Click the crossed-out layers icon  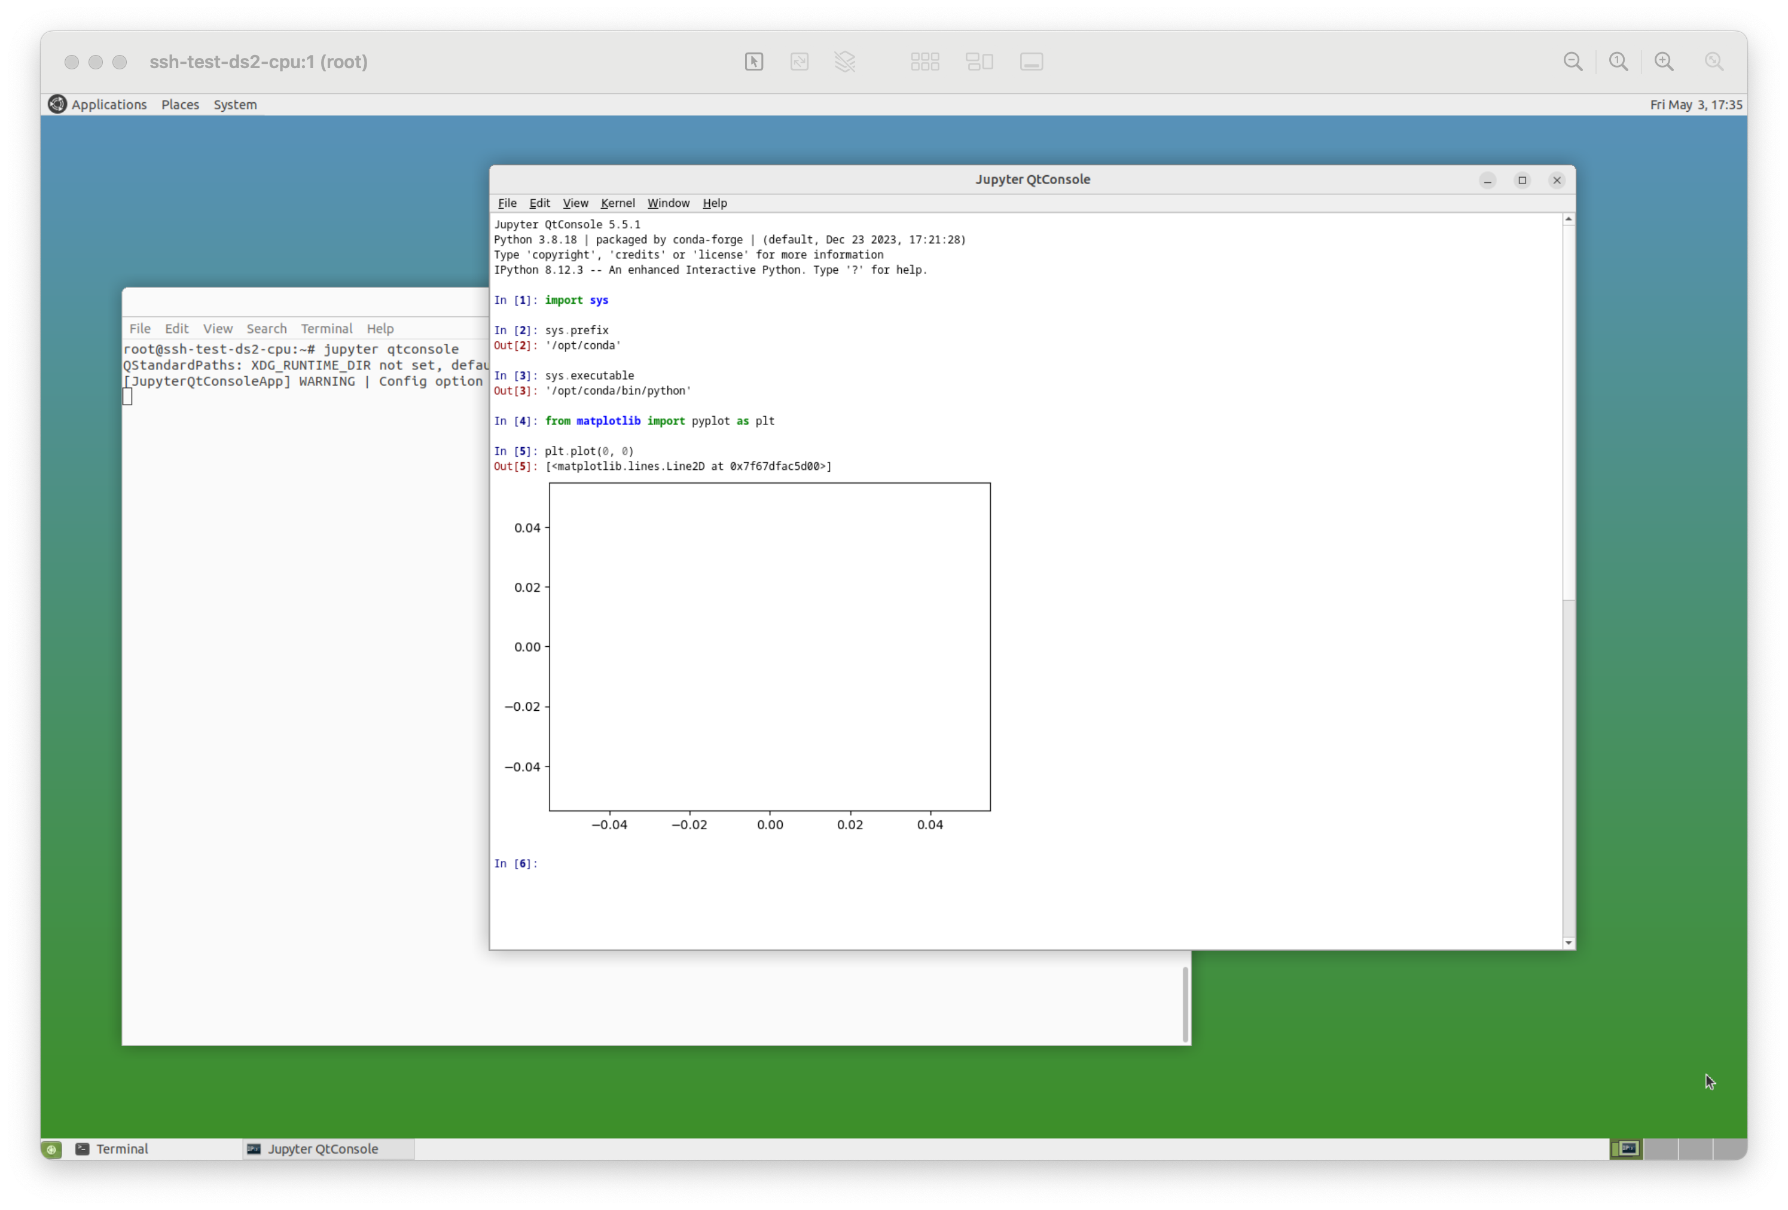pyautogui.click(x=845, y=62)
